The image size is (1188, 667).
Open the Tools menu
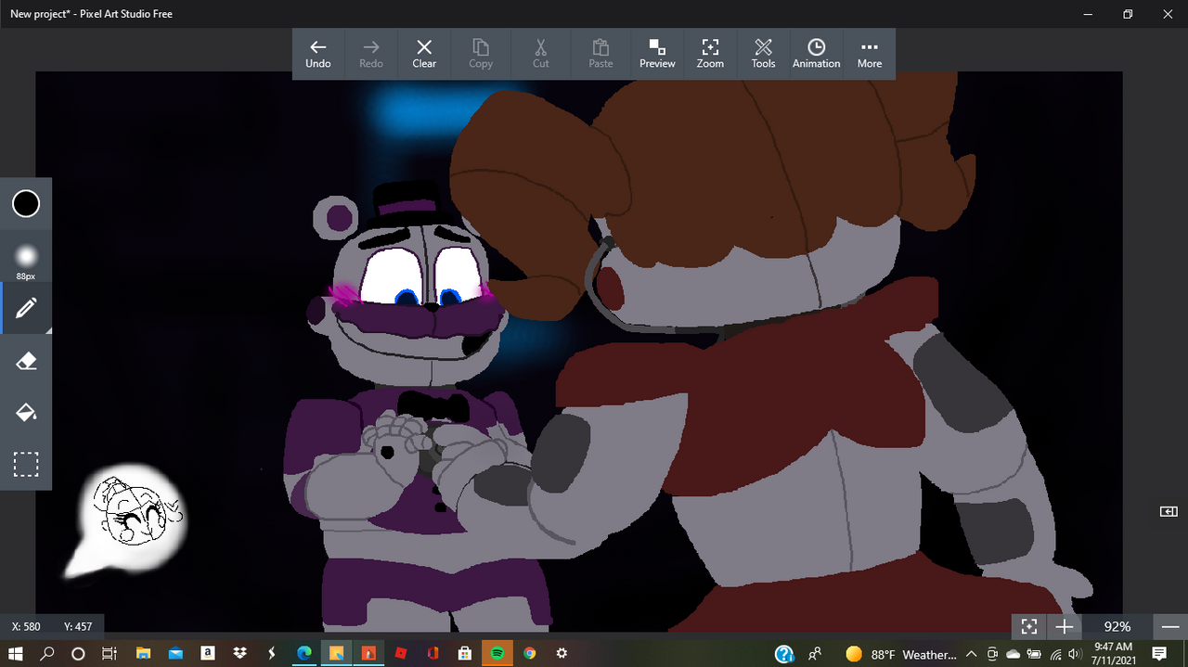pos(763,54)
